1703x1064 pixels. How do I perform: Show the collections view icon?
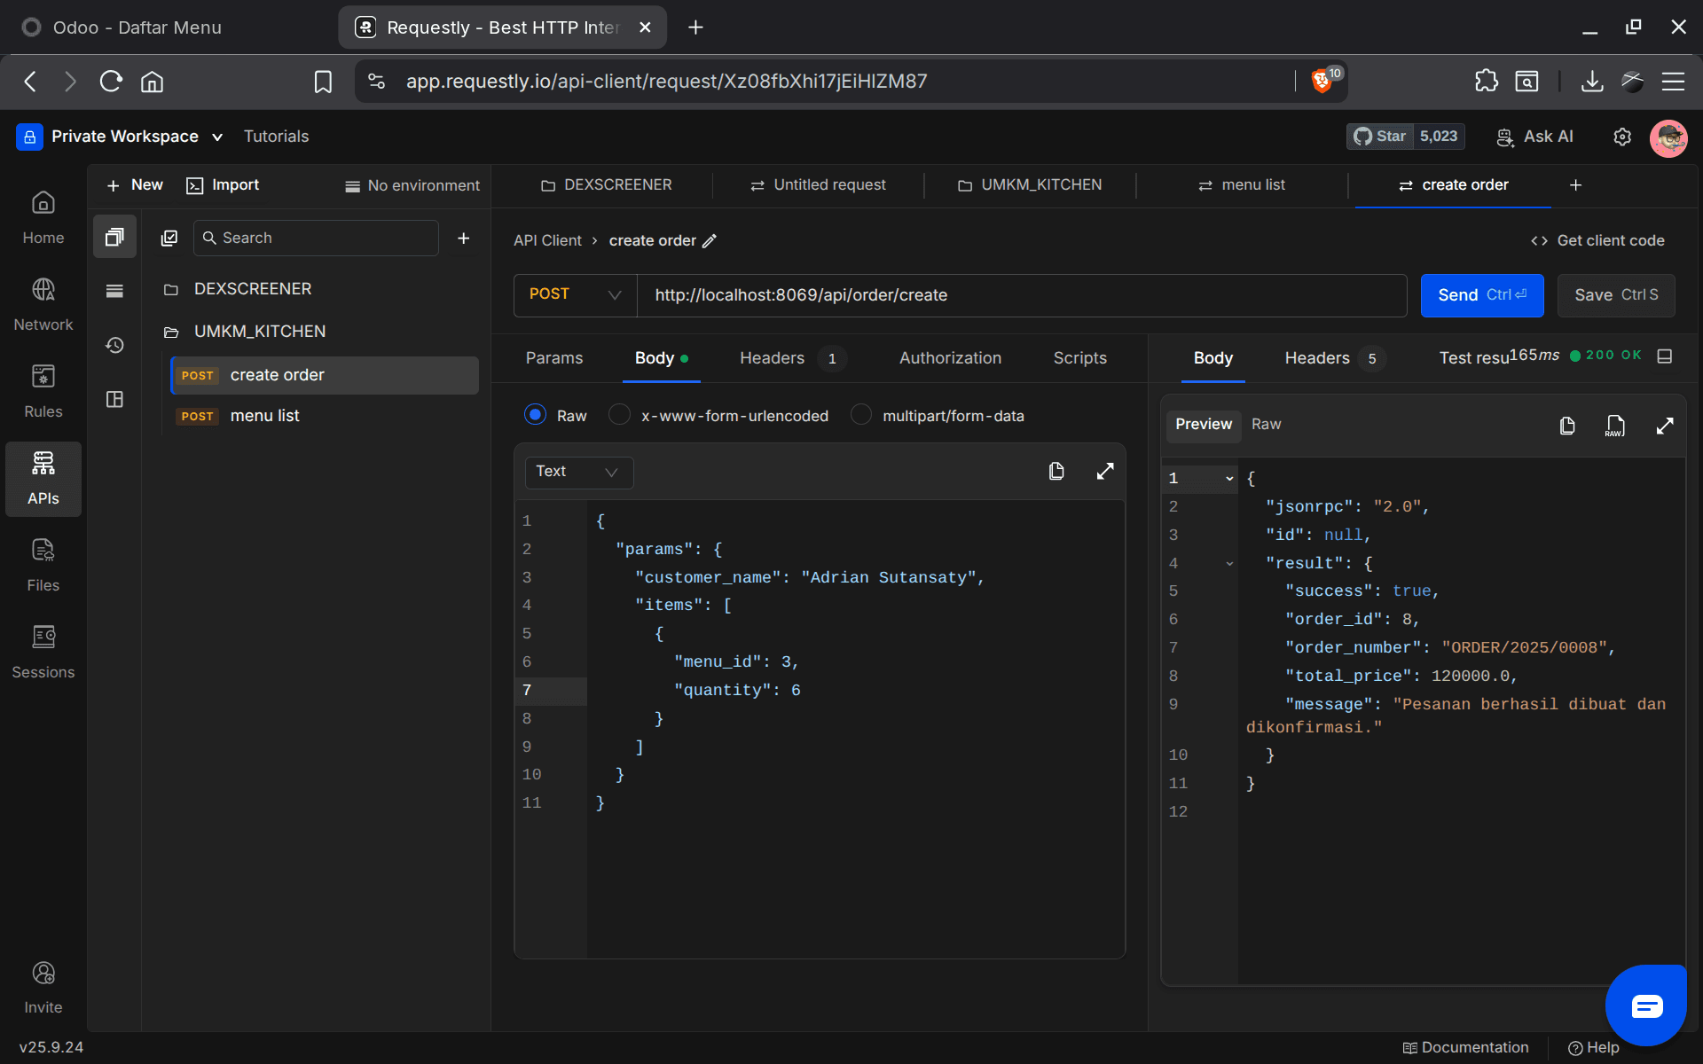(114, 237)
